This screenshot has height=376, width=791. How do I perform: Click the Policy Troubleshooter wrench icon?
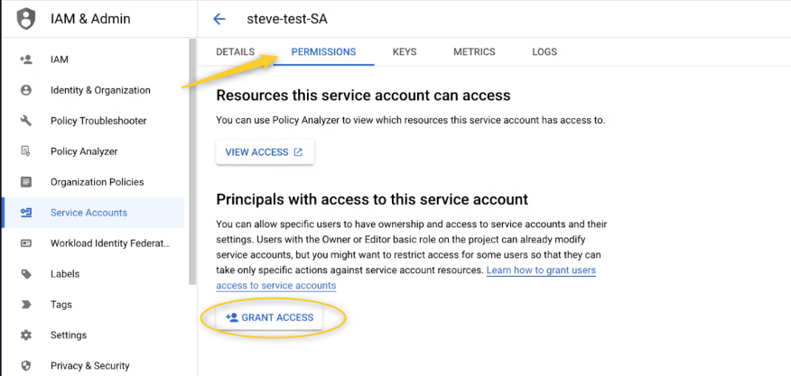[26, 121]
